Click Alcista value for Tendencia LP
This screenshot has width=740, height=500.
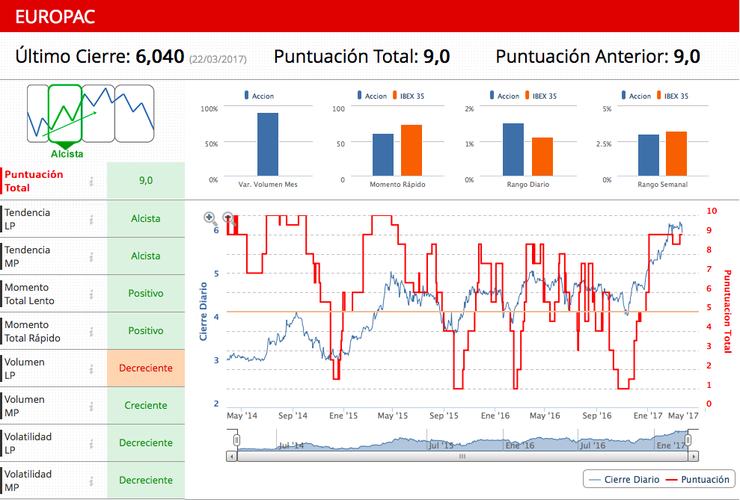click(146, 219)
